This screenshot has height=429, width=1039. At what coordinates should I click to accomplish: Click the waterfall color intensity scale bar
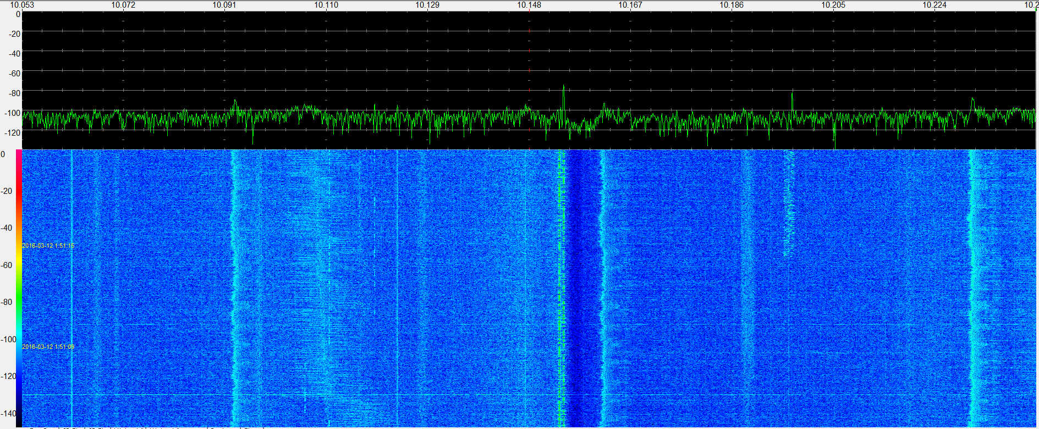(19, 288)
